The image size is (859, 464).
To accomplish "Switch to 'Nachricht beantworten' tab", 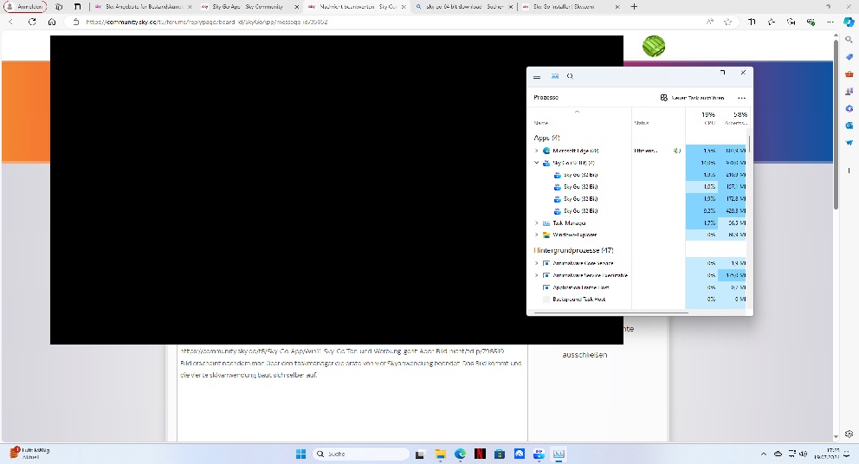I will [356, 7].
